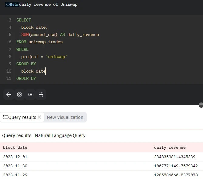Image resolution: width=203 pixels, height=179 pixels.
Task: Click the format query indent icon
Action: 30,95
